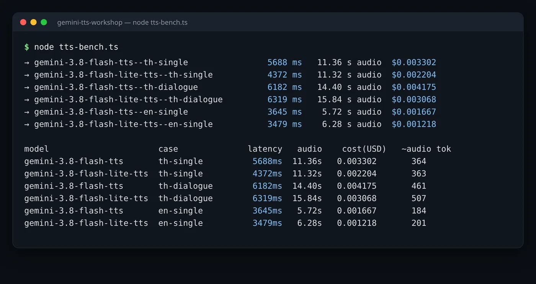536x284 pixels.
Task: Click the cost $0.003068
Action: (414, 100)
